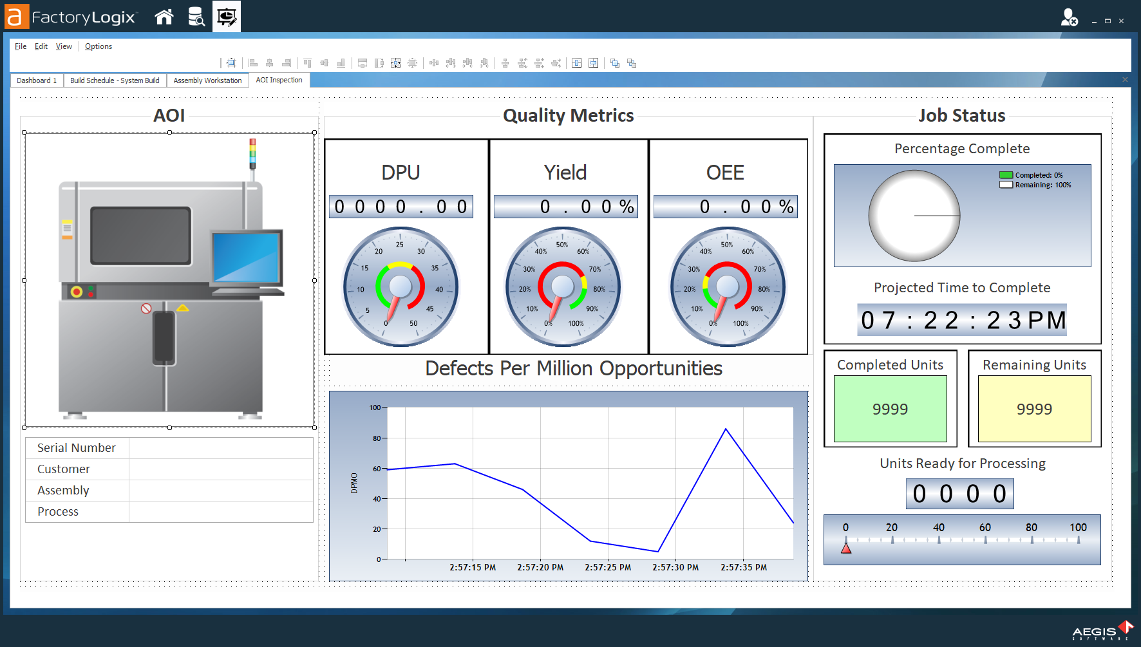Select the make same width toolbar icon
This screenshot has height=647, width=1141.
click(362, 62)
